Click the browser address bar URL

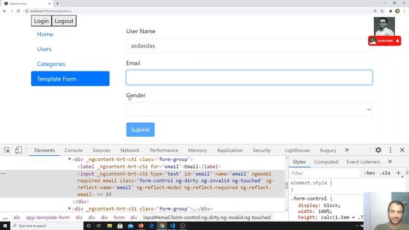[50, 11]
